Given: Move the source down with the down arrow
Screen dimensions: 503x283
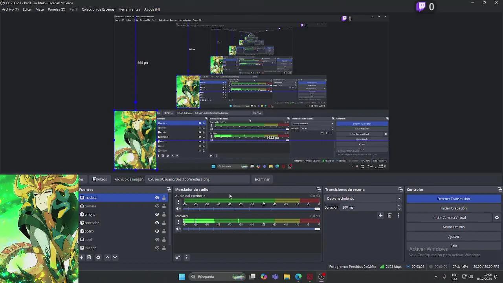Looking at the screenshot, I should click(x=115, y=257).
